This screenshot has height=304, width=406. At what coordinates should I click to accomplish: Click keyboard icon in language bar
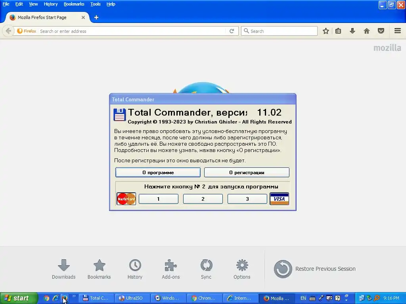[x=312, y=298]
